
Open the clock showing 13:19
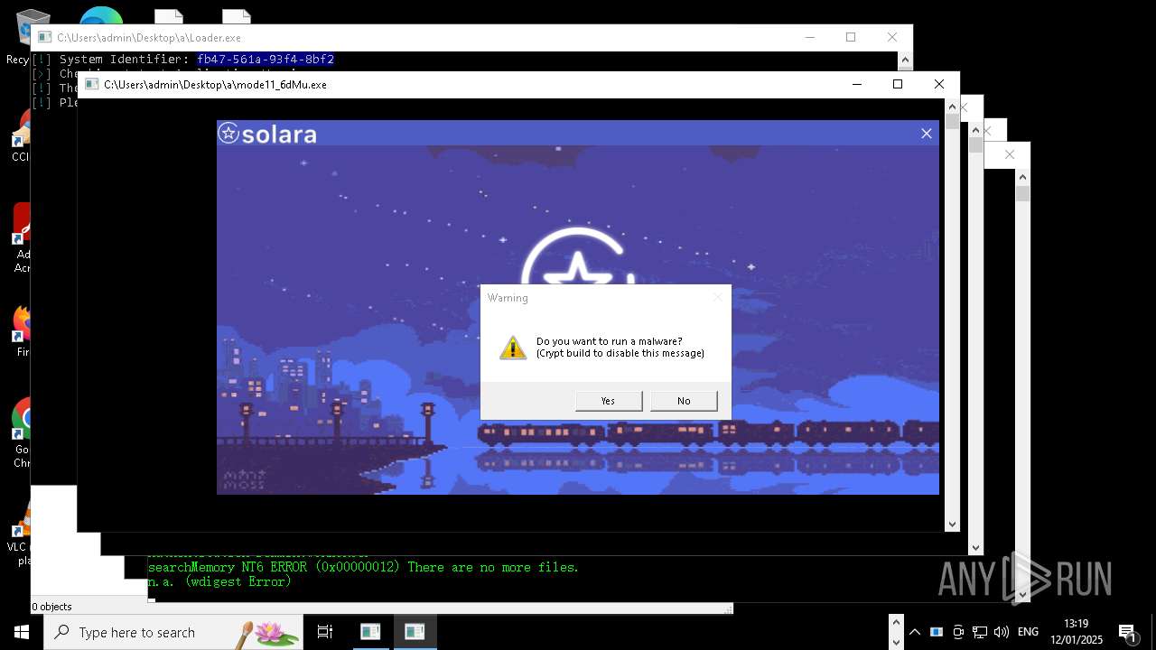point(1077,632)
